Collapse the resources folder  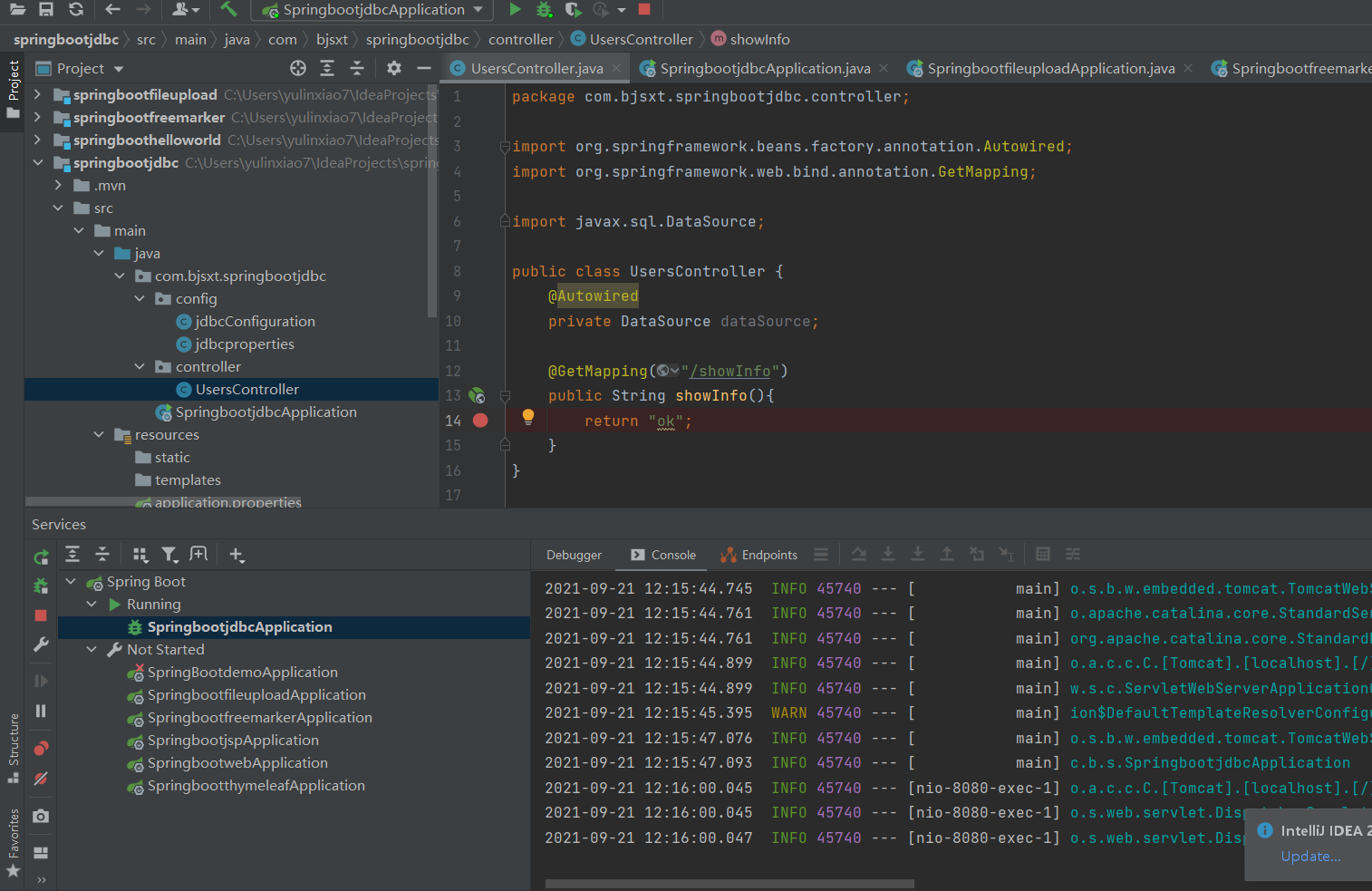point(99,434)
